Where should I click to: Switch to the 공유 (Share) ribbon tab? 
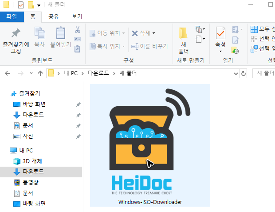coord(54,16)
